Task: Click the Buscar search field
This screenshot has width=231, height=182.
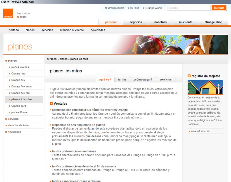Action: click(189, 8)
